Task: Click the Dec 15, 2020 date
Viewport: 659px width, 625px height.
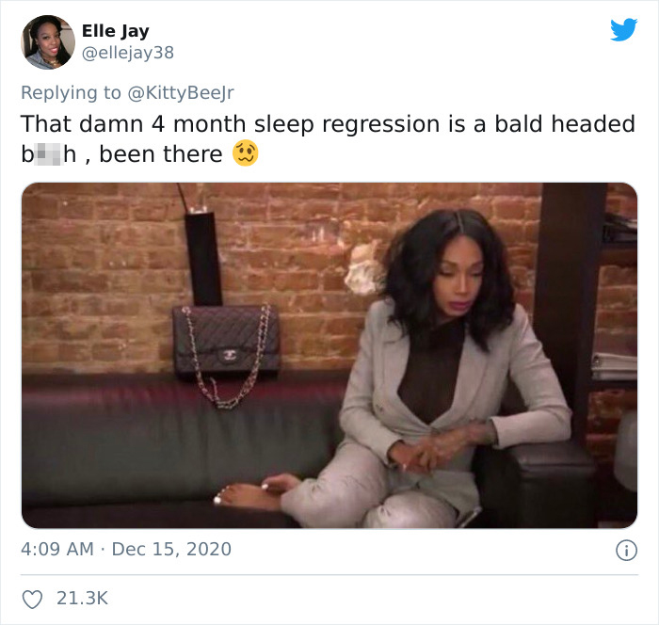Action: click(x=171, y=549)
